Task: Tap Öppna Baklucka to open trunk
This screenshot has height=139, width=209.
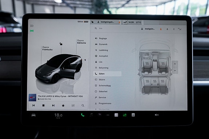Action: click(x=81, y=41)
